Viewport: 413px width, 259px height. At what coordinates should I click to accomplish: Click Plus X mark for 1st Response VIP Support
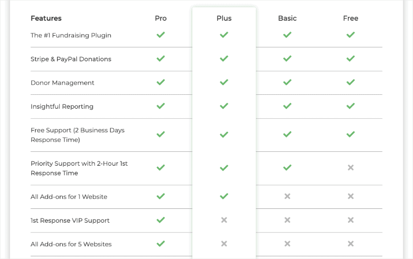(x=224, y=220)
